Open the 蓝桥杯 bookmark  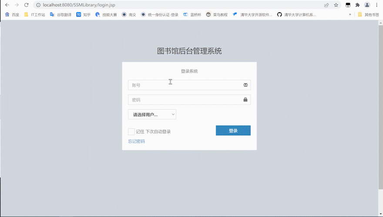[192, 15]
